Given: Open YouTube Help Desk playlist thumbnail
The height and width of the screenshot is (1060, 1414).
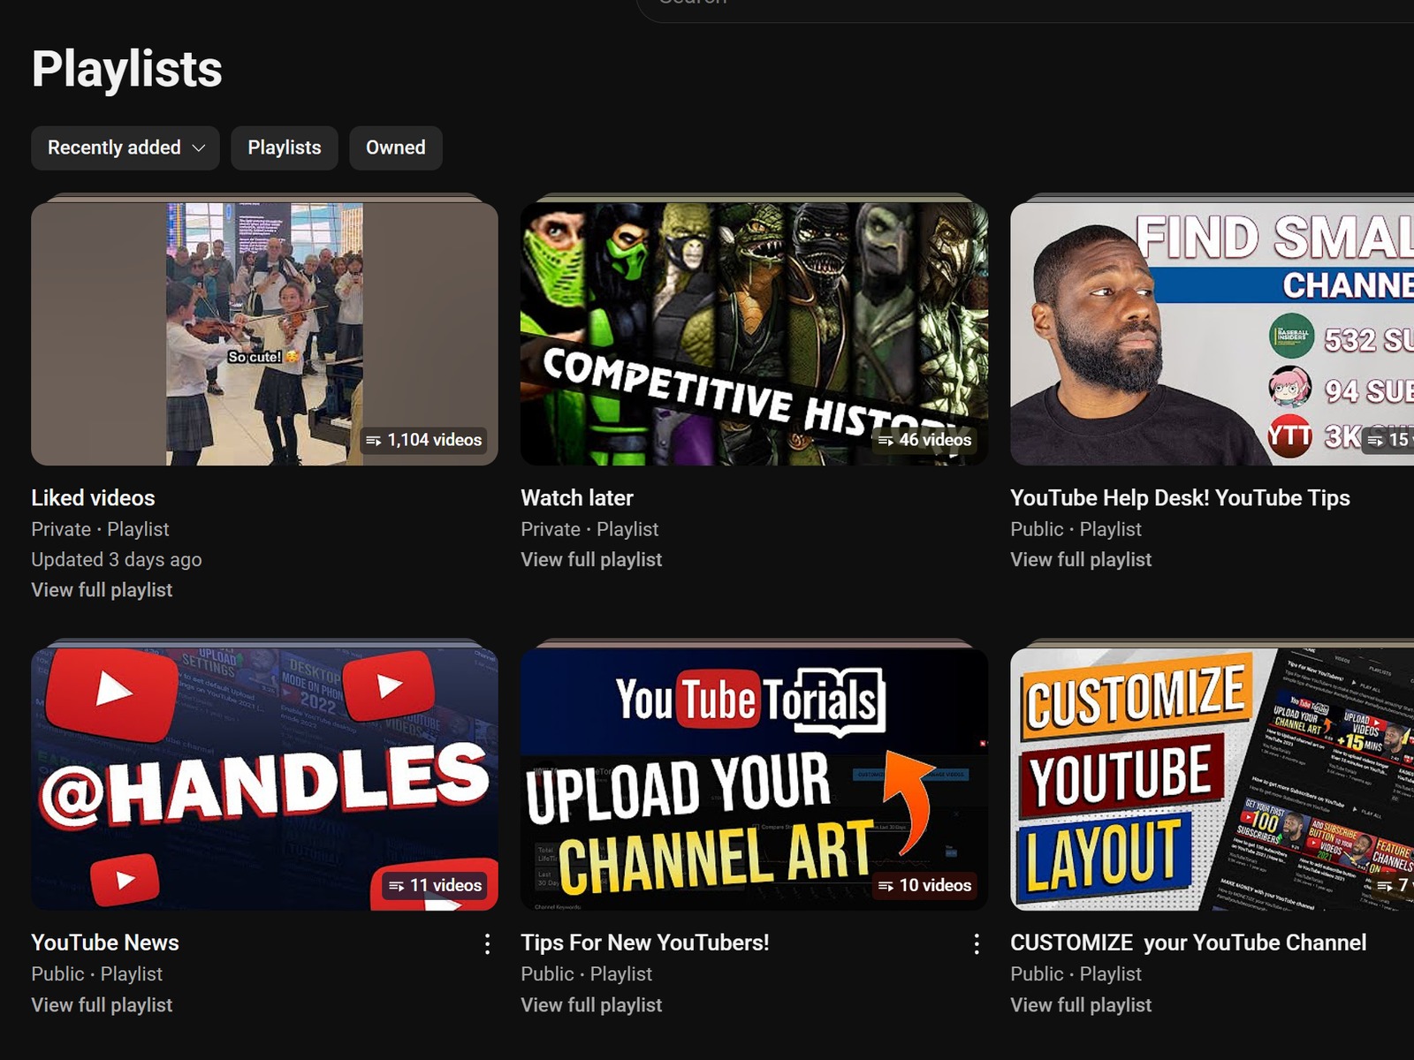Looking at the screenshot, I should pos(1211,333).
